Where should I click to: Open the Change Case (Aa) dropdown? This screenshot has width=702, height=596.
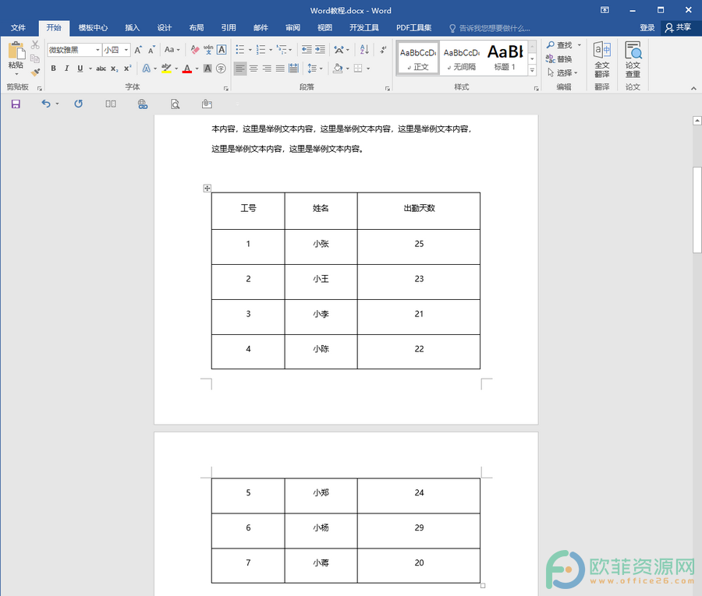[x=172, y=50]
